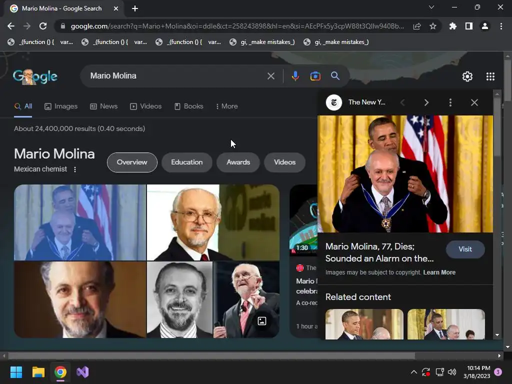Image resolution: width=512 pixels, height=384 pixels.
Task: Expand the More search filters menu
Action: tap(226, 106)
